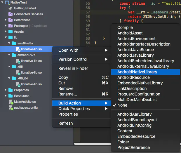Set build action to AndroidExternalJavaLibrary
The width and height of the screenshot is (181, 153).
[145, 66]
